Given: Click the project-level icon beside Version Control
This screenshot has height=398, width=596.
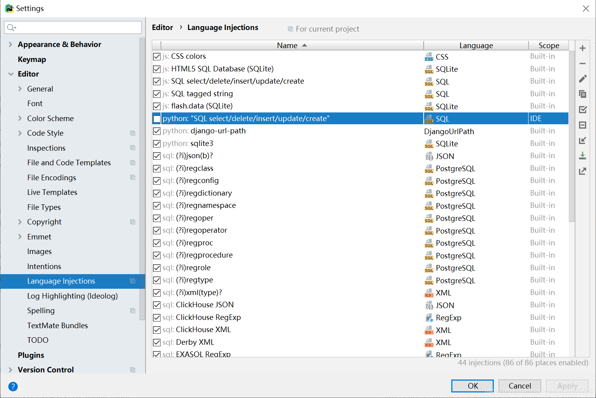Looking at the screenshot, I should point(133,370).
